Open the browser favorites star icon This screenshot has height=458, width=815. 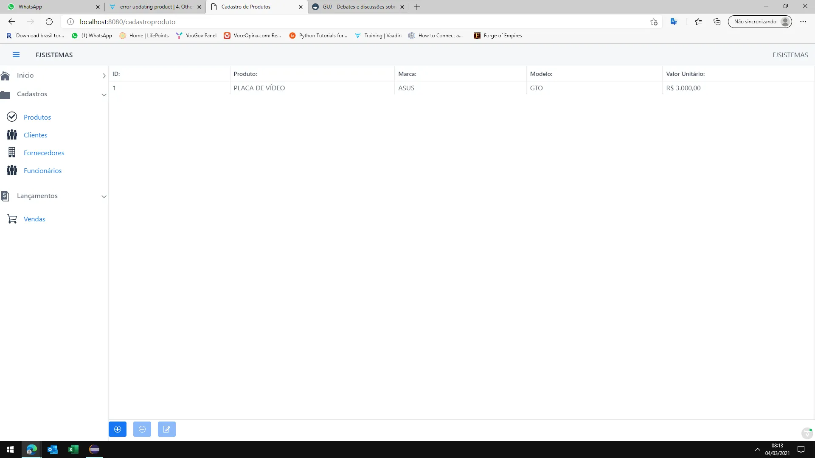698,22
